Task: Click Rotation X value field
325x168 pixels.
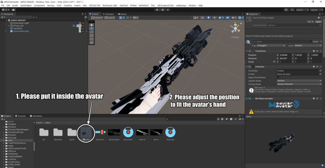Action: (285, 58)
